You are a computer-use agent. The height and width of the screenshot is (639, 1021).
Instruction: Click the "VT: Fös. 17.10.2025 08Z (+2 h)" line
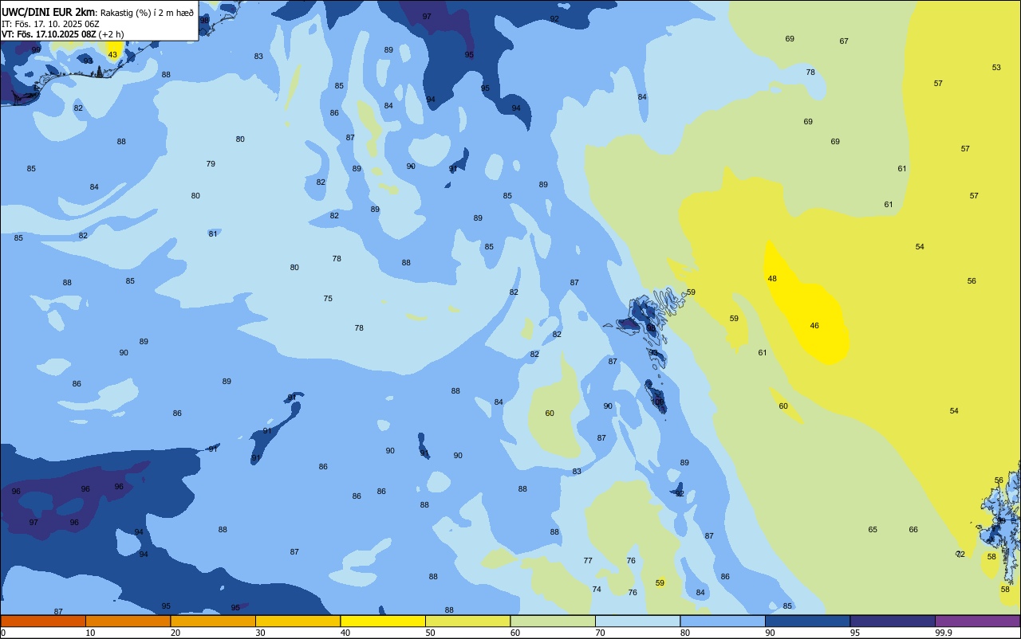63,33
